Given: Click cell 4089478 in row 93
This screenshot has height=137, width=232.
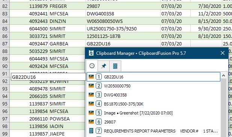Looking at the screenshot, I should coord(29,89).
